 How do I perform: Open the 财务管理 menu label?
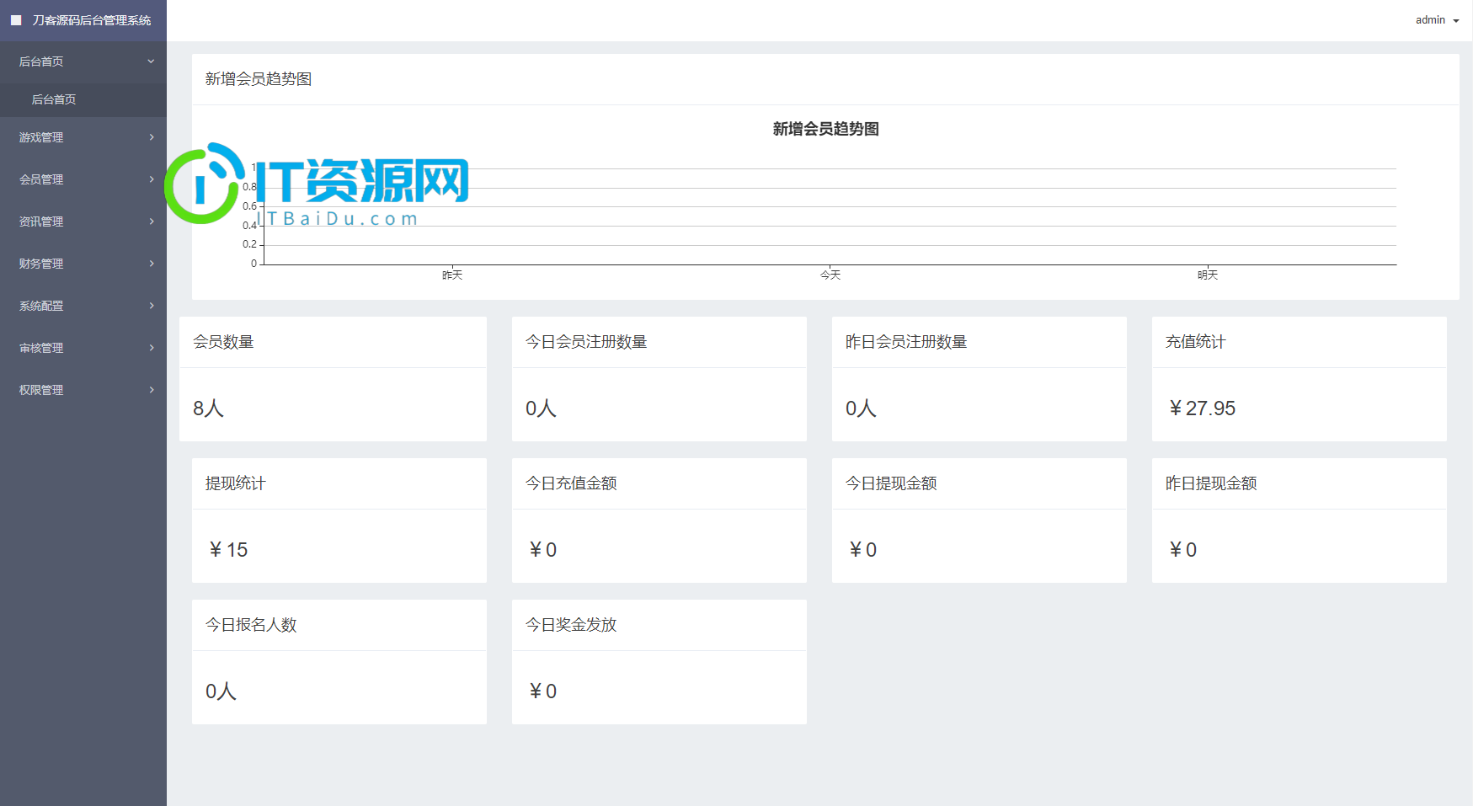click(x=41, y=264)
